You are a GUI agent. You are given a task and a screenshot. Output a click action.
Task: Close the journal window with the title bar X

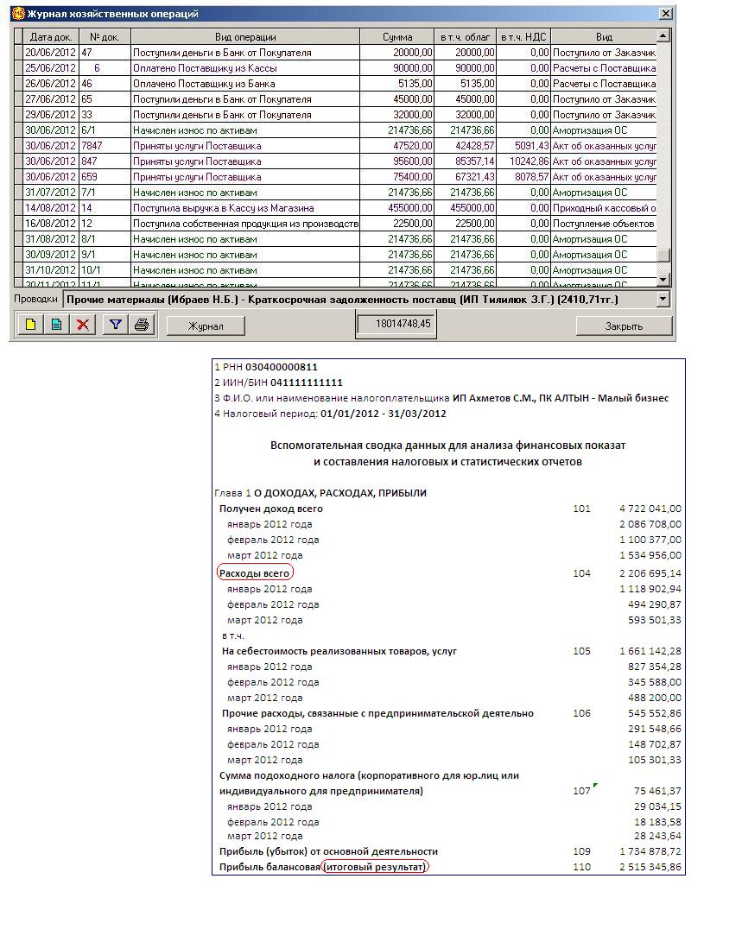click(665, 13)
